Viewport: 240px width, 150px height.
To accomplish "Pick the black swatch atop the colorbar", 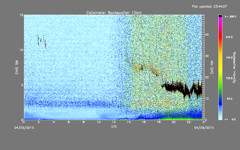I will 220,16.
